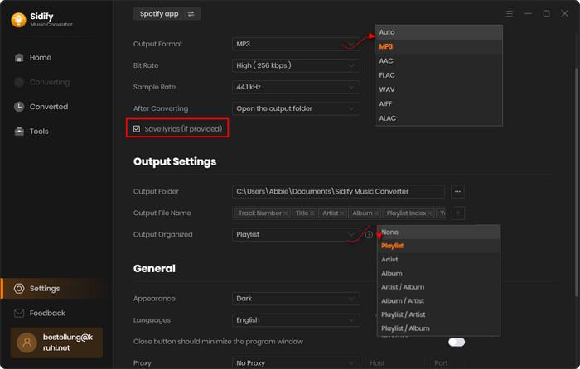Click the user account bestellung@kruhl.net
The width and height of the screenshot is (580, 369).
[x=56, y=343]
